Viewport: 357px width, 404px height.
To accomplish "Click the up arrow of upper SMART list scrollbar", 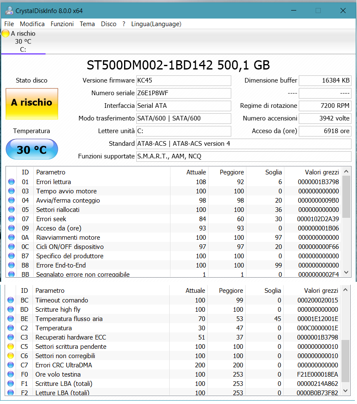I will point(346,171).
